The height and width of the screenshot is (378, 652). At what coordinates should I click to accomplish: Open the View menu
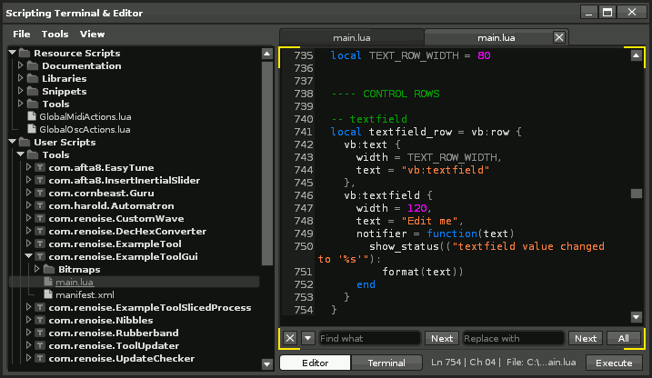[x=93, y=34]
